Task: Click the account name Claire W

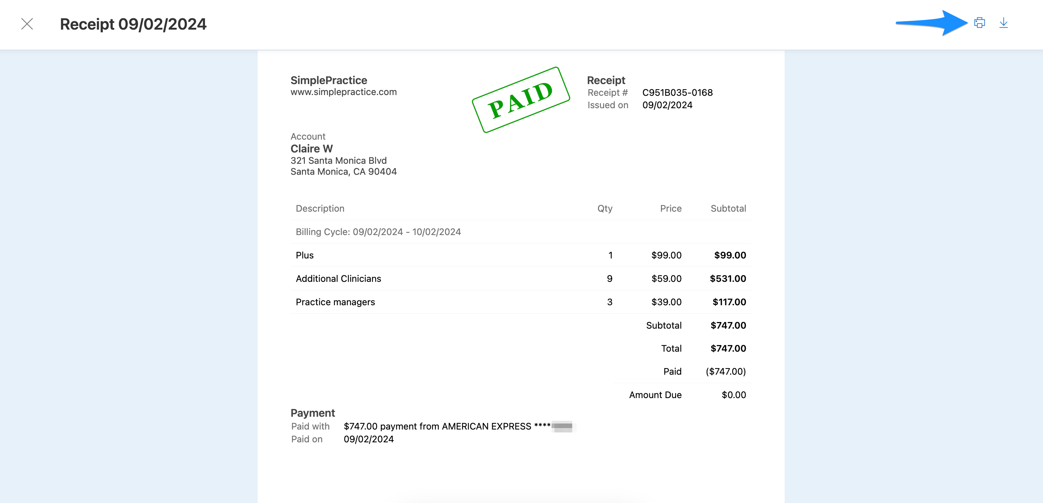Action: 311,148
